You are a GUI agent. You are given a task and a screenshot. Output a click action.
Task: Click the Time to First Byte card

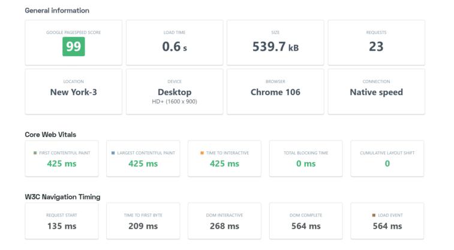(143, 221)
